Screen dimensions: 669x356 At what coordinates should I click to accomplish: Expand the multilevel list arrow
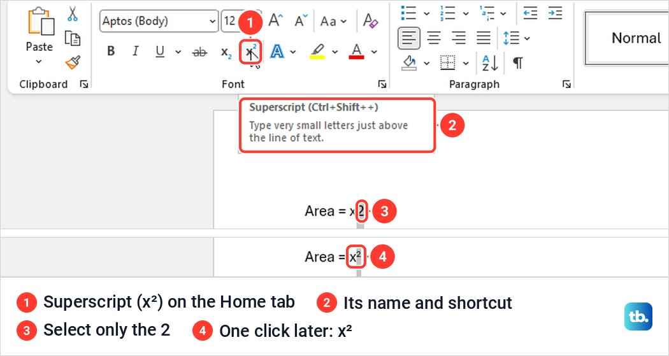pos(503,13)
